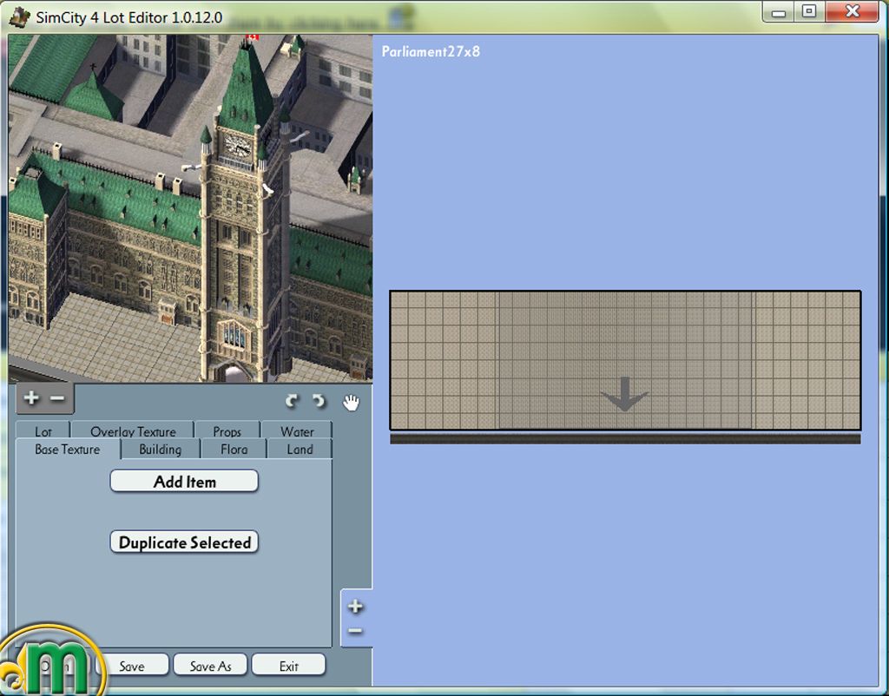Click the Add Item button
This screenshot has height=696, width=889.
[184, 481]
